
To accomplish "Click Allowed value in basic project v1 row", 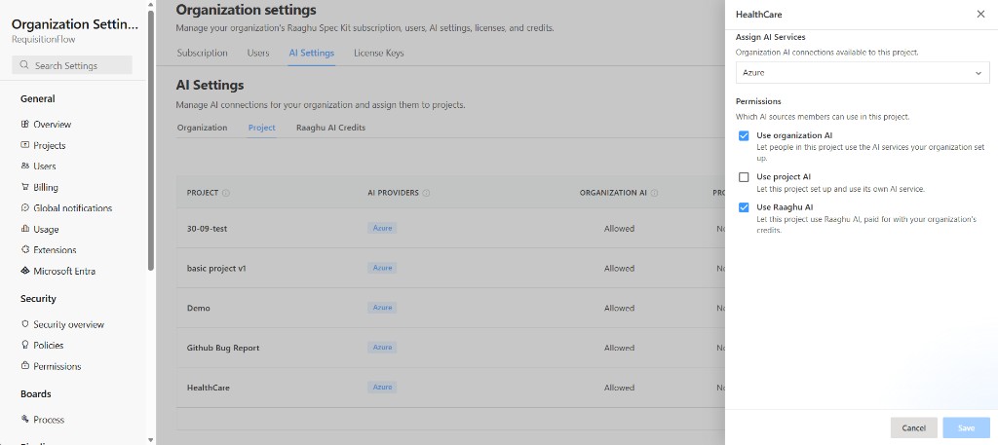I will [619, 269].
